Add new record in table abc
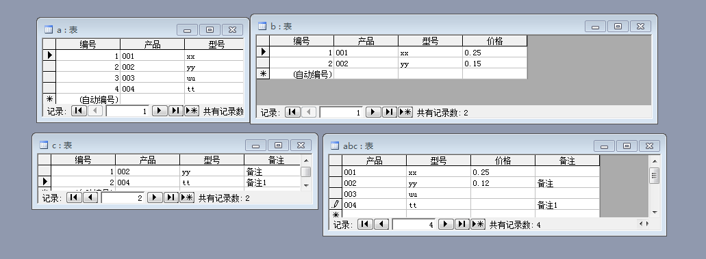Image resolution: width=706 pixels, height=259 pixels. click(x=478, y=224)
